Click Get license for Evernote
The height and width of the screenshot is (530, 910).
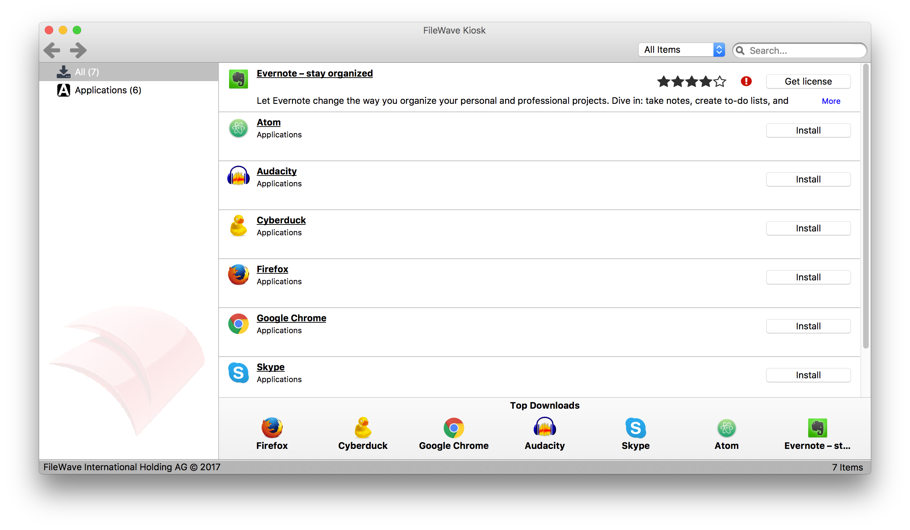click(808, 81)
